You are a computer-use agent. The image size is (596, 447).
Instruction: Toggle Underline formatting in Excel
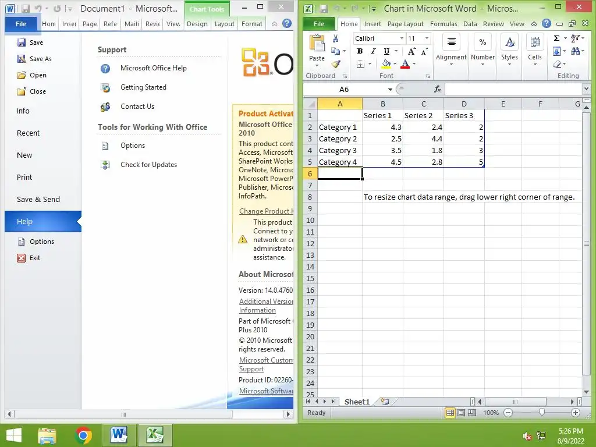[x=386, y=51]
